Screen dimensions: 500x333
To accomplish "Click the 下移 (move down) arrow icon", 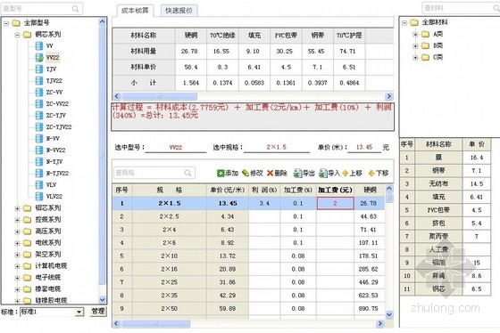I will (371, 174).
